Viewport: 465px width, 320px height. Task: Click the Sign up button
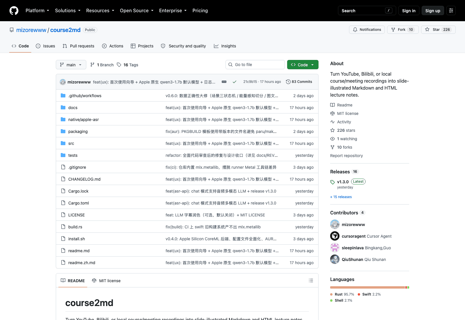433,10
